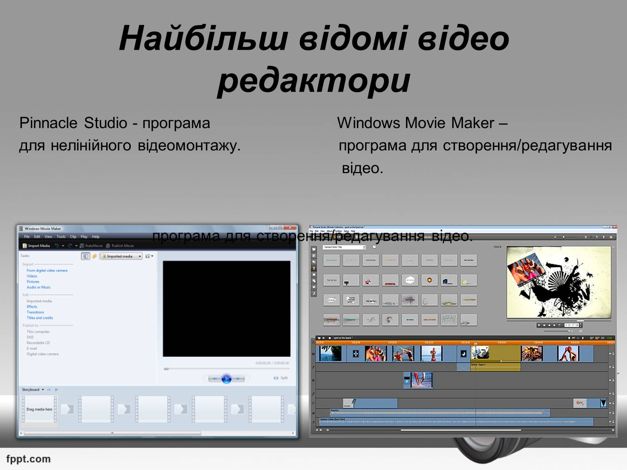
Task: Click the Movie Maker storyboard horizontal scrollbar
Action: (x=112, y=433)
